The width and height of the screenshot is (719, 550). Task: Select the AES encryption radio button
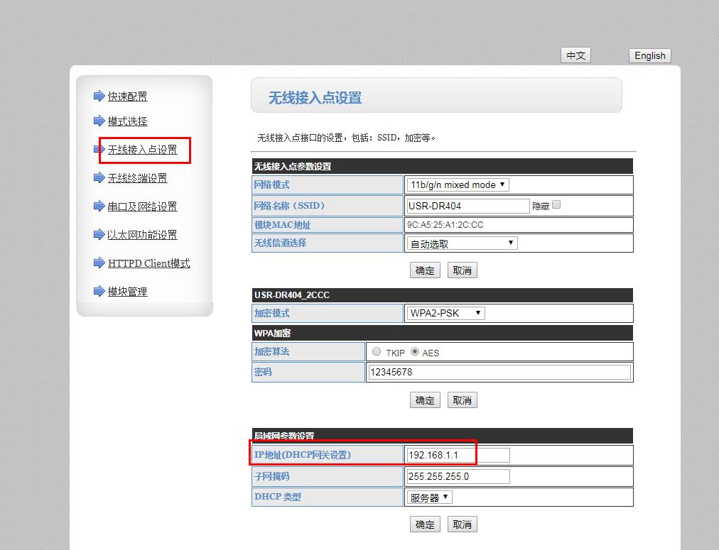coord(415,351)
